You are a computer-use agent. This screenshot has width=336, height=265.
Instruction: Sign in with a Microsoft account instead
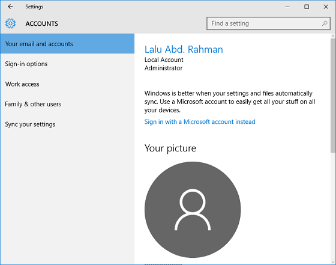200,121
